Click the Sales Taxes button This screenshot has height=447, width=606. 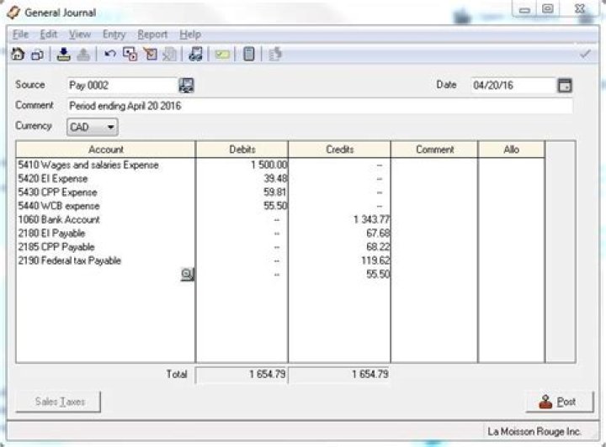click(58, 402)
